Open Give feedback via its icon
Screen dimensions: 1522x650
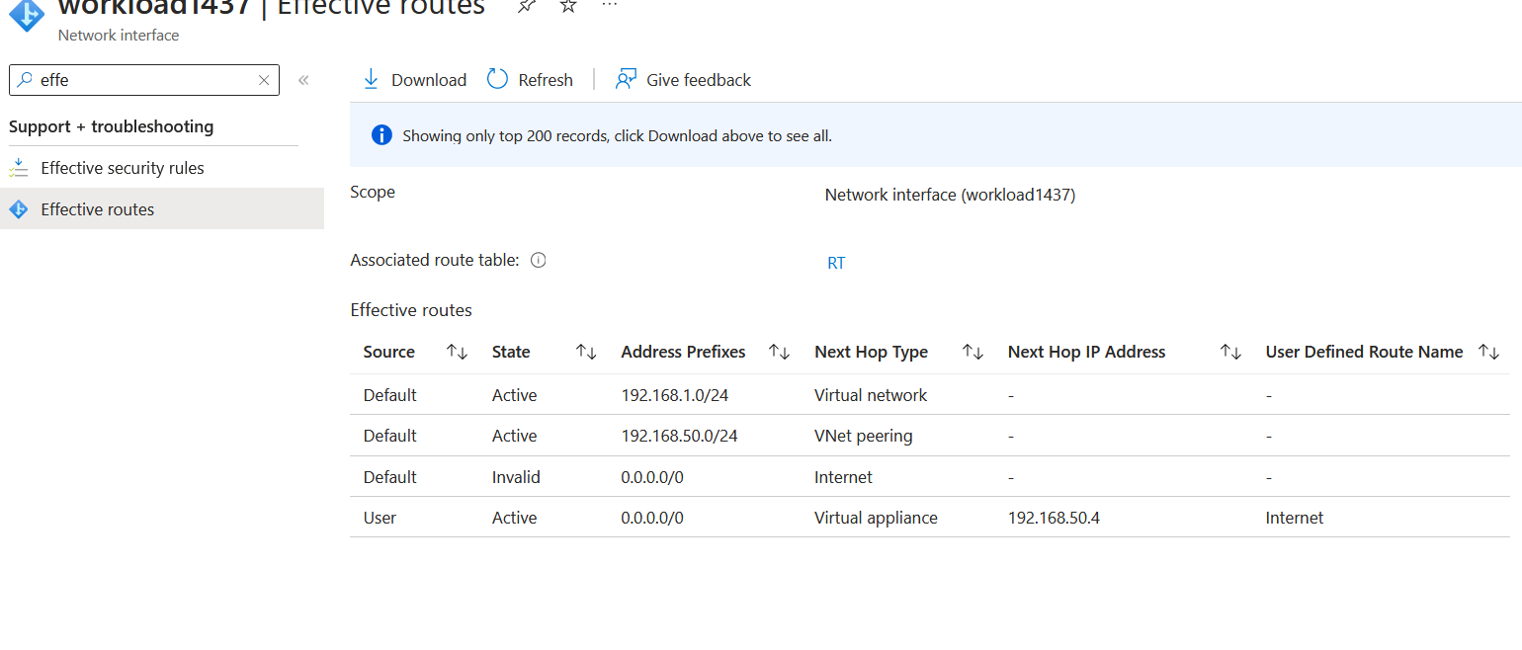(x=626, y=78)
